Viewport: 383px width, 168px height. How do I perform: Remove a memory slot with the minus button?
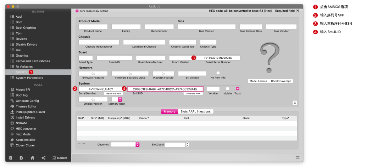[79, 144]
